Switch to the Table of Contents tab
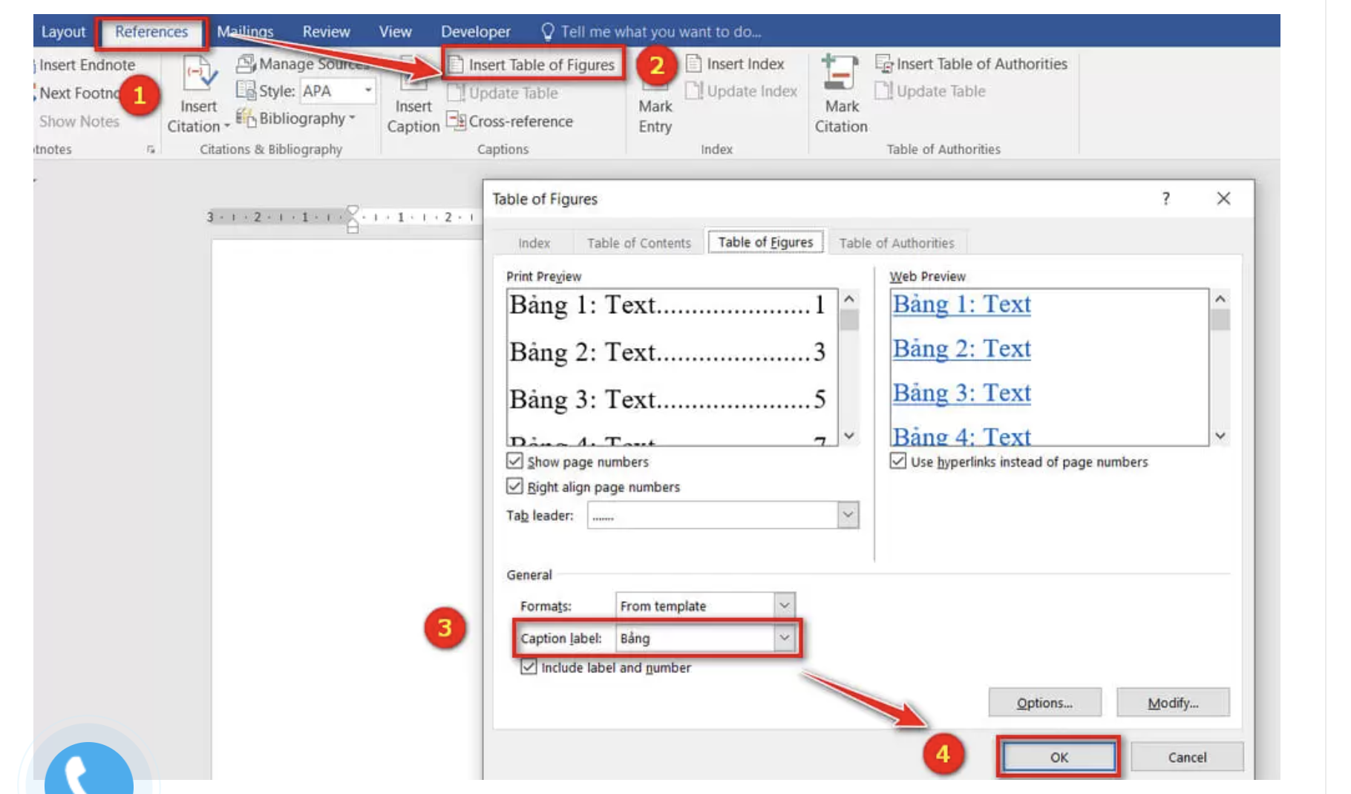Image resolution: width=1351 pixels, height=794 pixels. [x=638, y=243]
